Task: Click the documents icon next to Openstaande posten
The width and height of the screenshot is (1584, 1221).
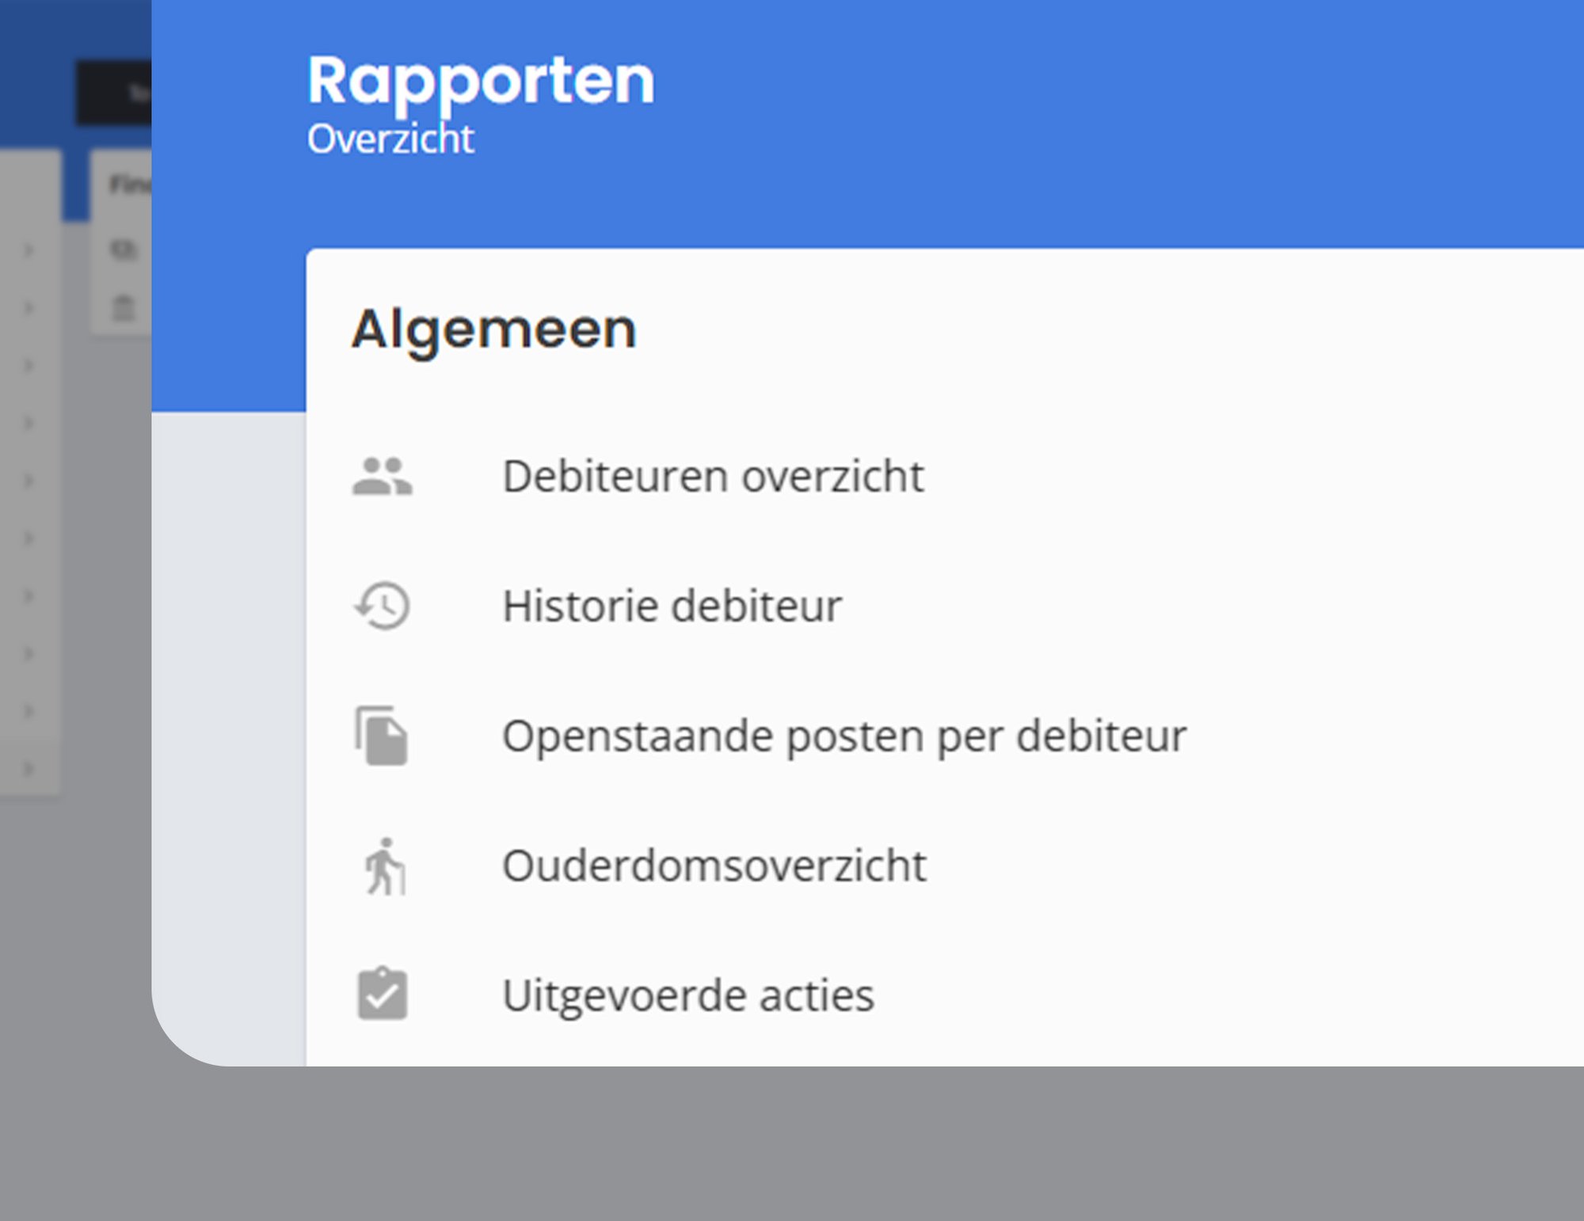Action: [x=383, y=735]
